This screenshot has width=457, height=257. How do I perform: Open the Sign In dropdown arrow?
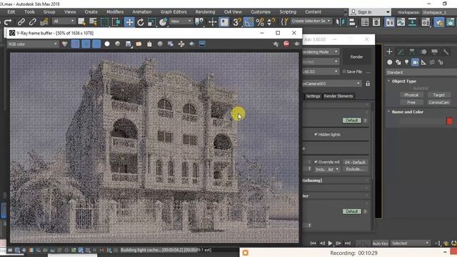(x=388, y=12)
